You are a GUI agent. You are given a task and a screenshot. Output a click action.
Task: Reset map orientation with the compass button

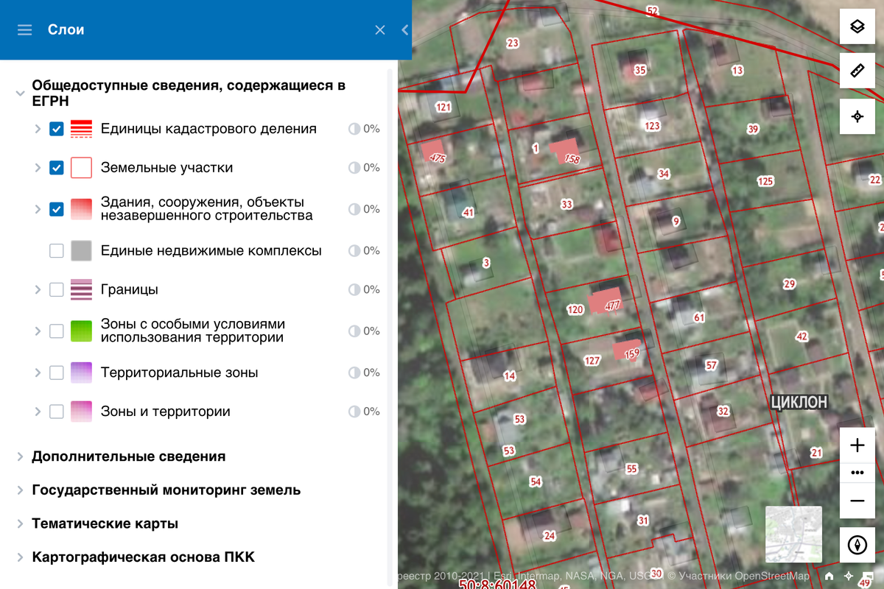[857, 545]
